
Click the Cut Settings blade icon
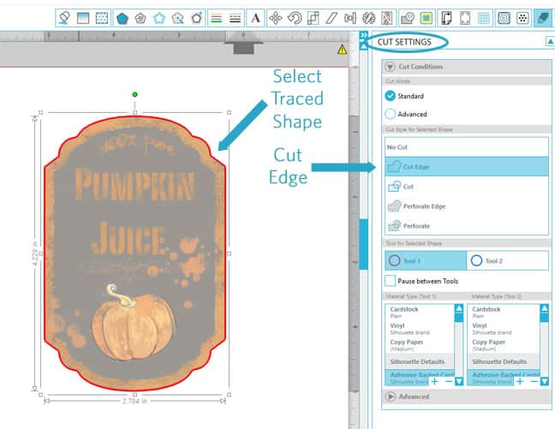pyautogui.click(x=541, y=17)
